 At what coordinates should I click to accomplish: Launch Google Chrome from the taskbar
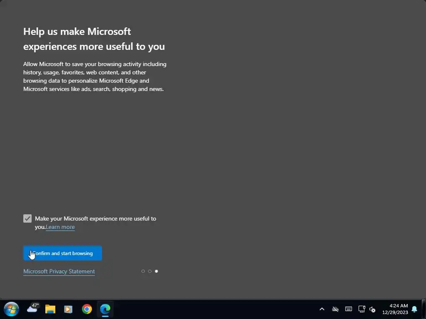pos(87,309)
